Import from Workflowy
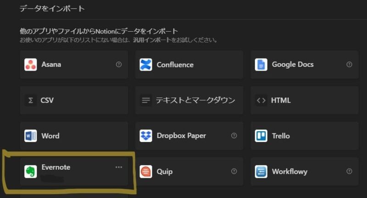Screen dimensions: 367x198 click(305, 171)
